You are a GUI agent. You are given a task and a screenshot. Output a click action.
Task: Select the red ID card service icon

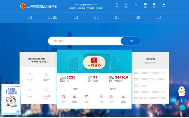[x=75, y=96]
